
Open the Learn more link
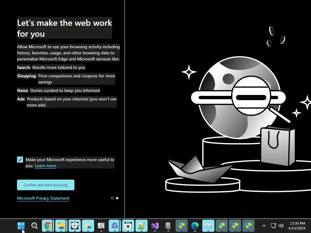46,166
